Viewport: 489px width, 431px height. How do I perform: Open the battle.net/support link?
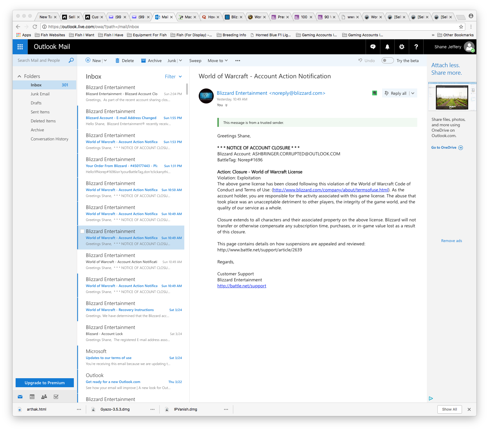242,286
